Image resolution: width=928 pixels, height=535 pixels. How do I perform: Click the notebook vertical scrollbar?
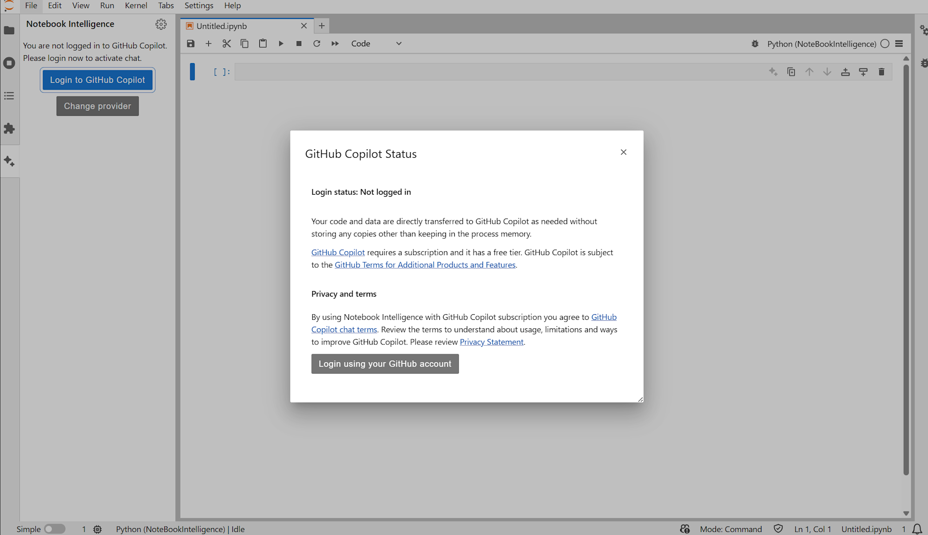tap(906, 269)
